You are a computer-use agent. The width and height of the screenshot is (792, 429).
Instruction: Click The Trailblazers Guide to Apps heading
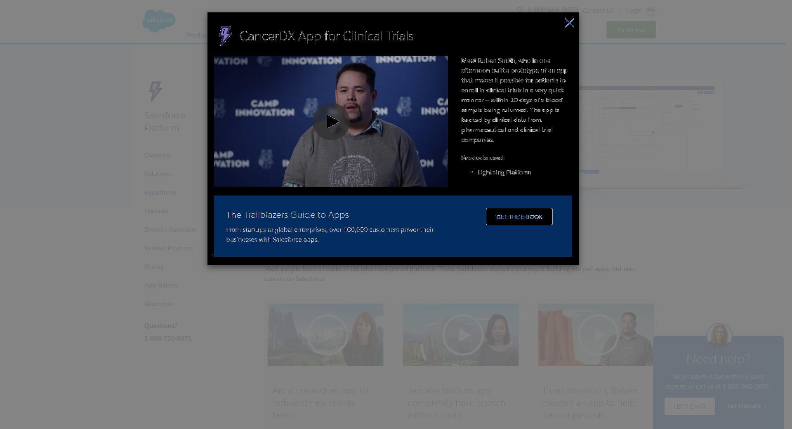pos(288,215)
